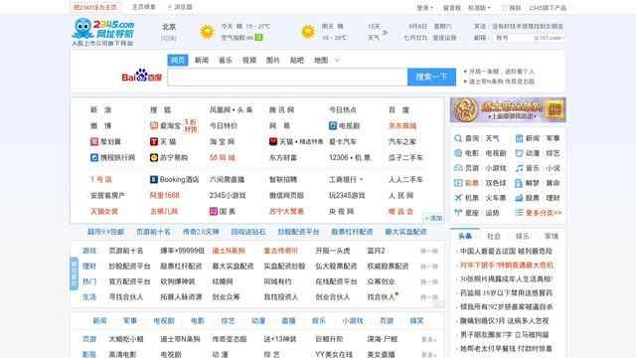Open the 换肤 skin changer at top
The width and height of the screenshot is (636, 358).
pos(512,8)
